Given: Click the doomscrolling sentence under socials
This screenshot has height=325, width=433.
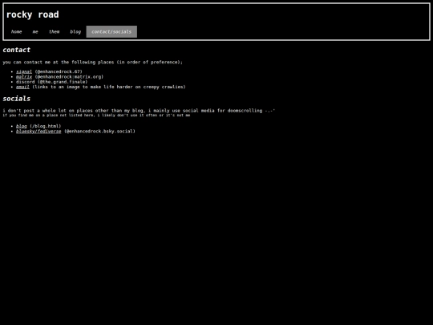Looking at the screenshot, I should tap(139, 111).
